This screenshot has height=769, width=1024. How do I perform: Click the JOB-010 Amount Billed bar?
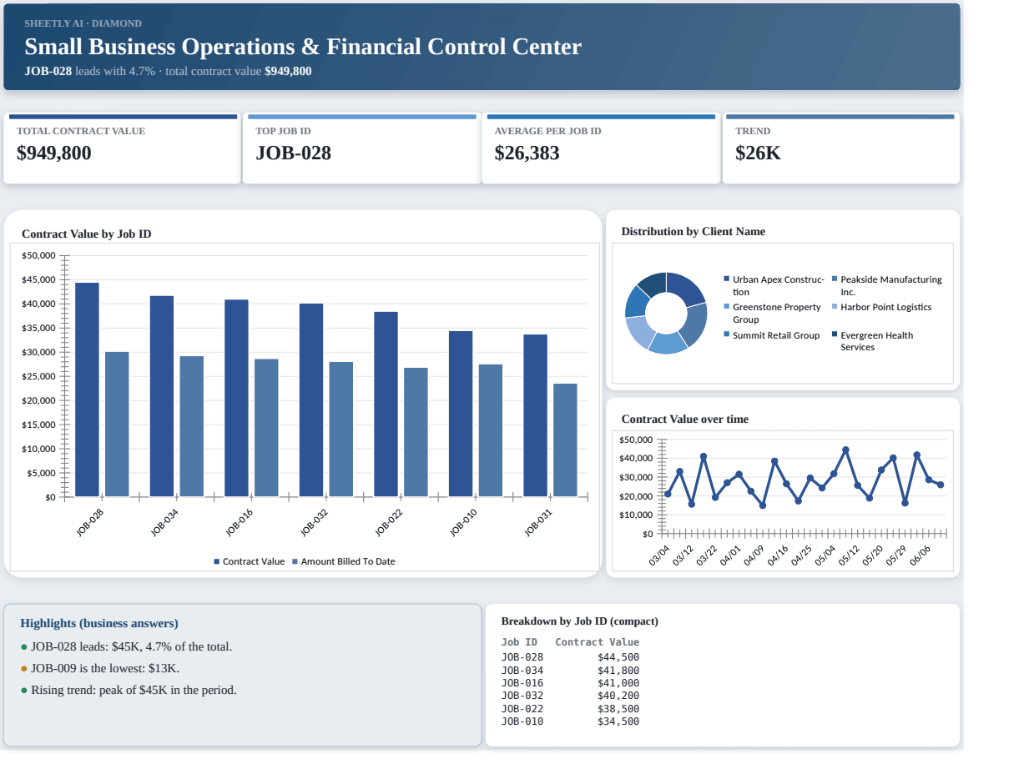491,430
